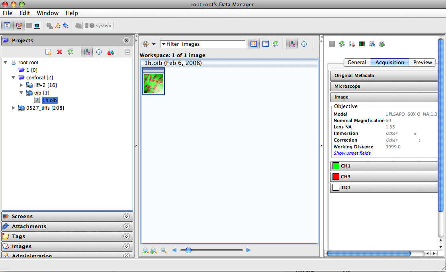Screen dimensions: 446x272
Task: Expand the liff-2 dataset node
Action: pyautogui.click(x=22, y=85)
